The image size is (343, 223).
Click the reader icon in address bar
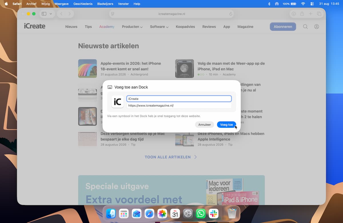(x=113, y=14)
